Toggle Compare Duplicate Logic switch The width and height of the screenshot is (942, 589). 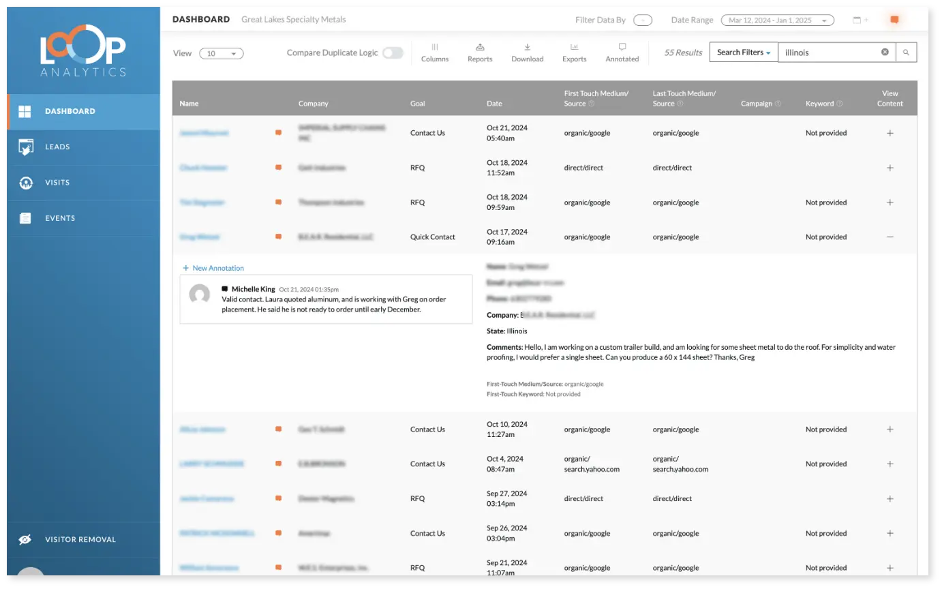[393, 53]
